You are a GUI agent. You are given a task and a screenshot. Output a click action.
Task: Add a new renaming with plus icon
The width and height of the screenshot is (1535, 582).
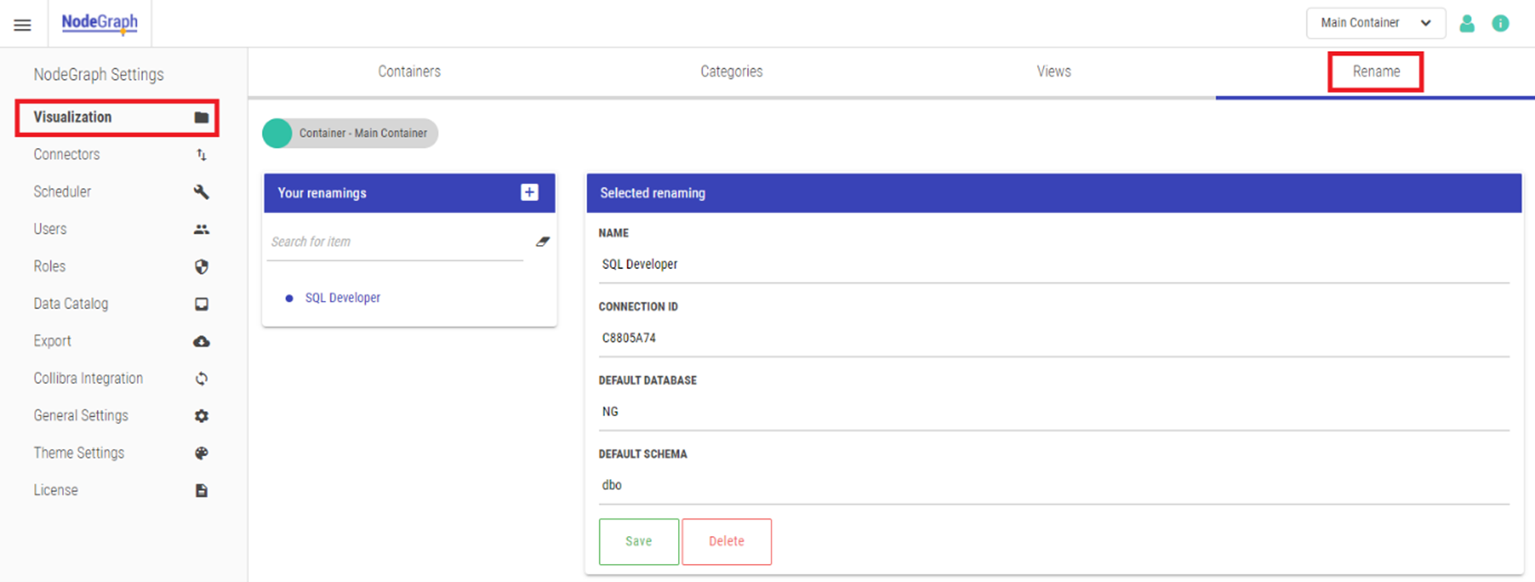[x=529, y=192]
